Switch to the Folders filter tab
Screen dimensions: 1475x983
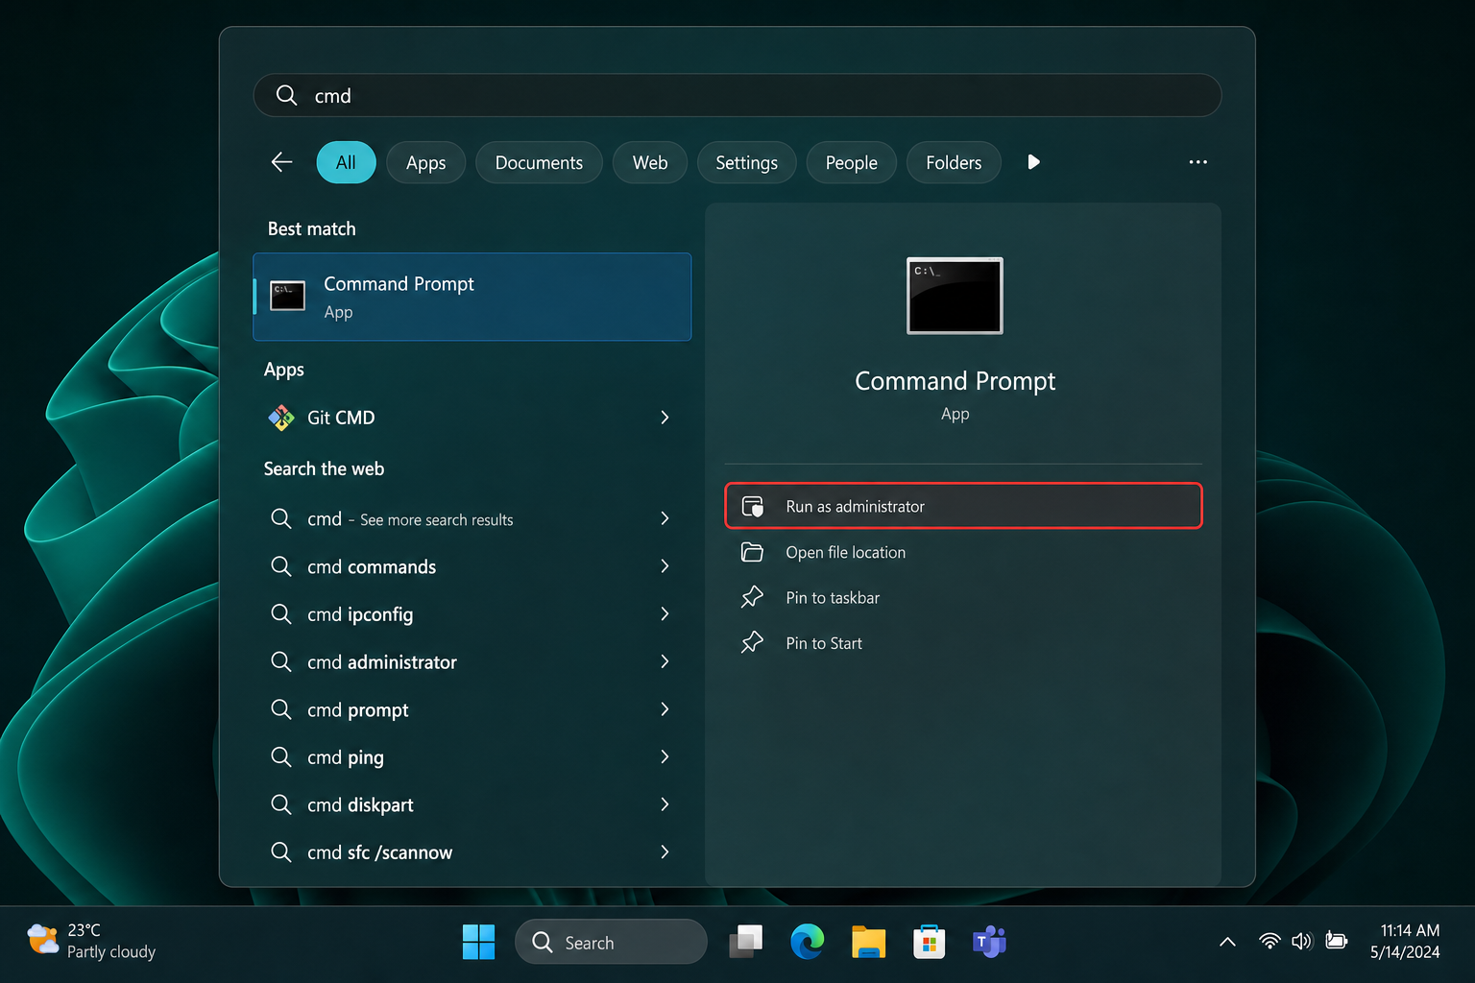click(x=954, y=162)
